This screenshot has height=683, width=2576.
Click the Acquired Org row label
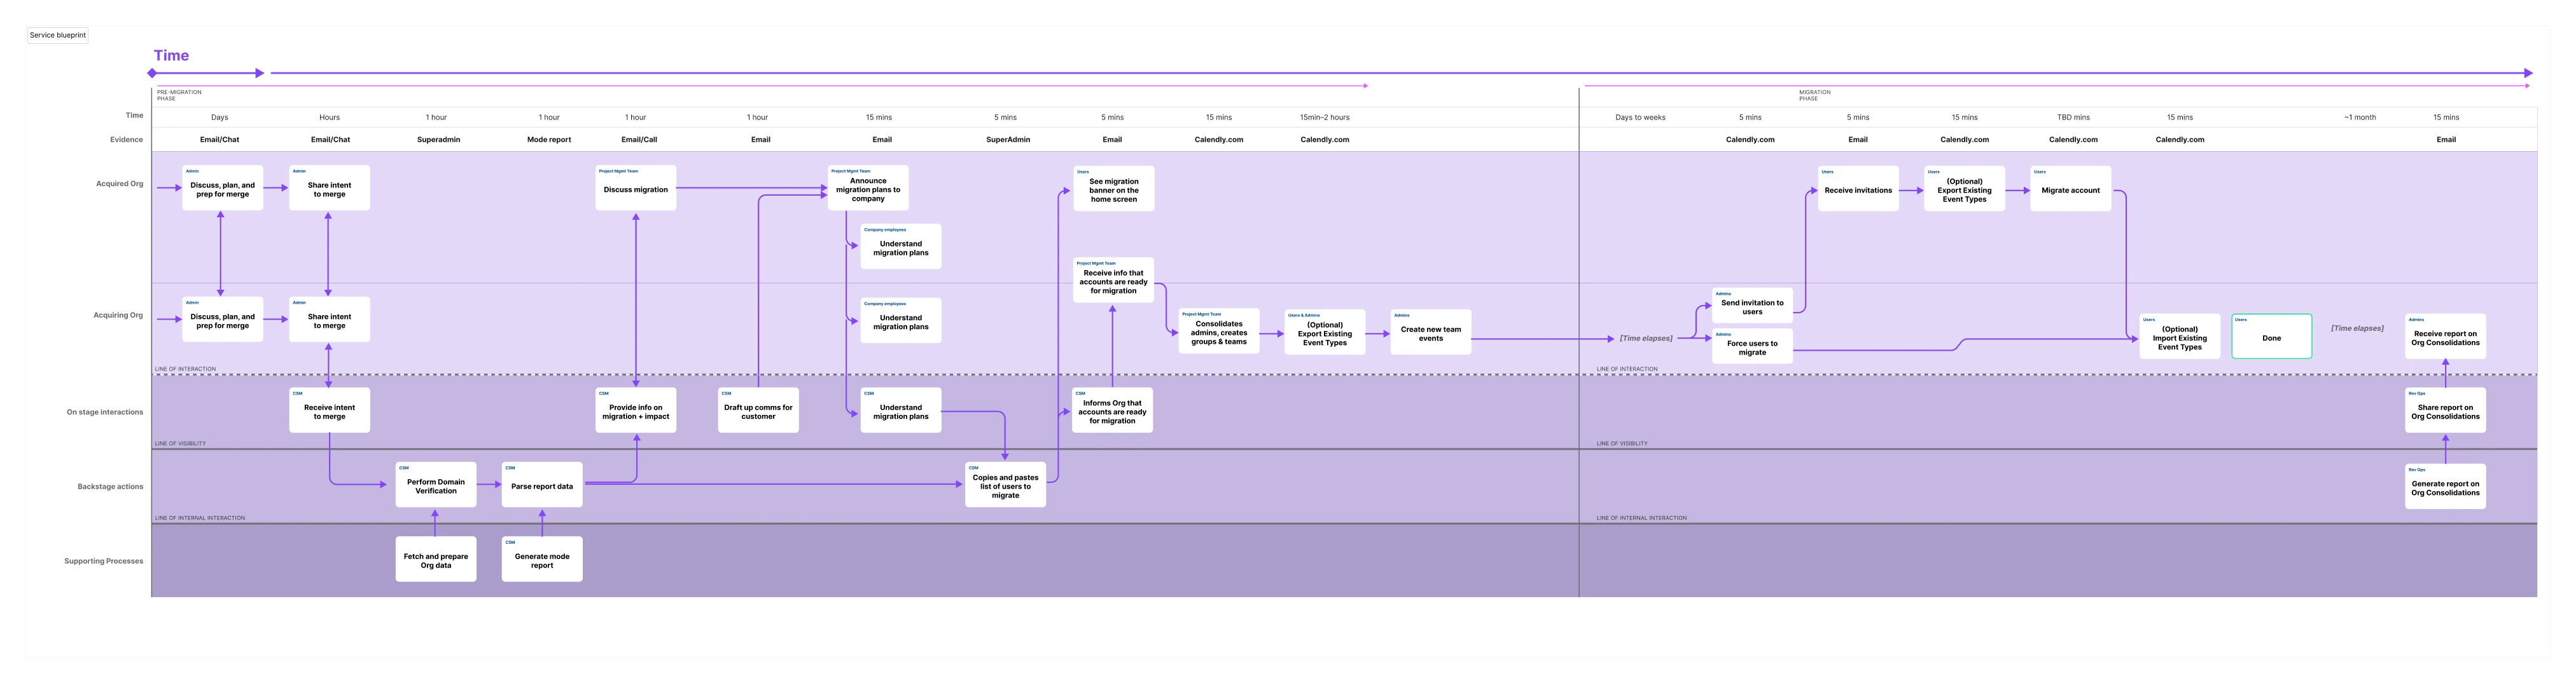[119, 184]
